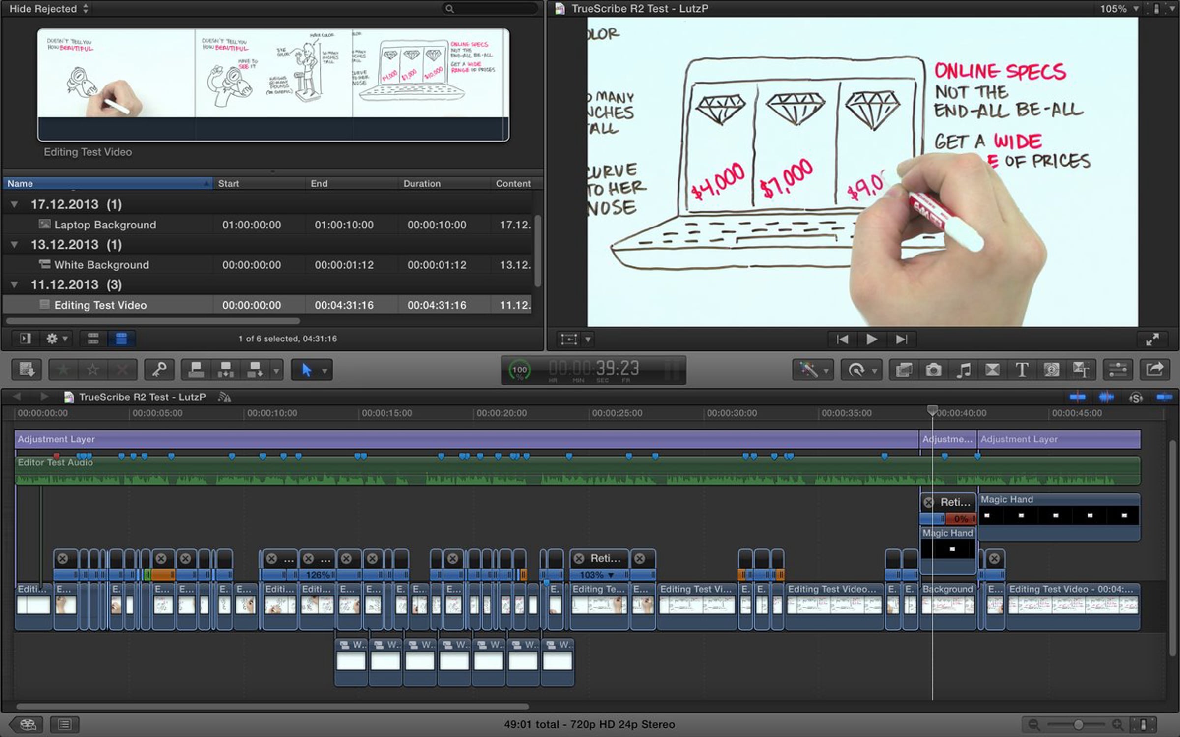Open the Titles browser (T icon)
The height and width of the screenshot is (737, 1180).
(x=1022, y=370)
